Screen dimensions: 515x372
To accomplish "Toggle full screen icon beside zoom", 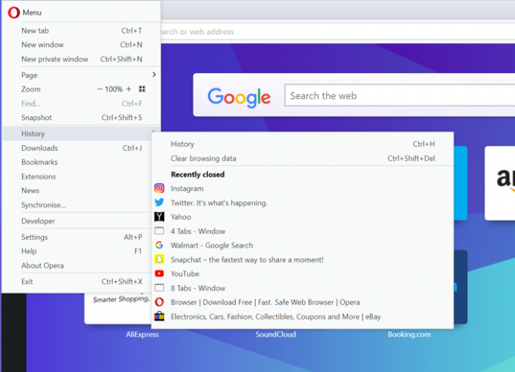I will tap(141, 89).
